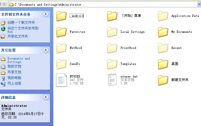
Task: Select the 桌面 folder icon
Action: tap(163, 64)
